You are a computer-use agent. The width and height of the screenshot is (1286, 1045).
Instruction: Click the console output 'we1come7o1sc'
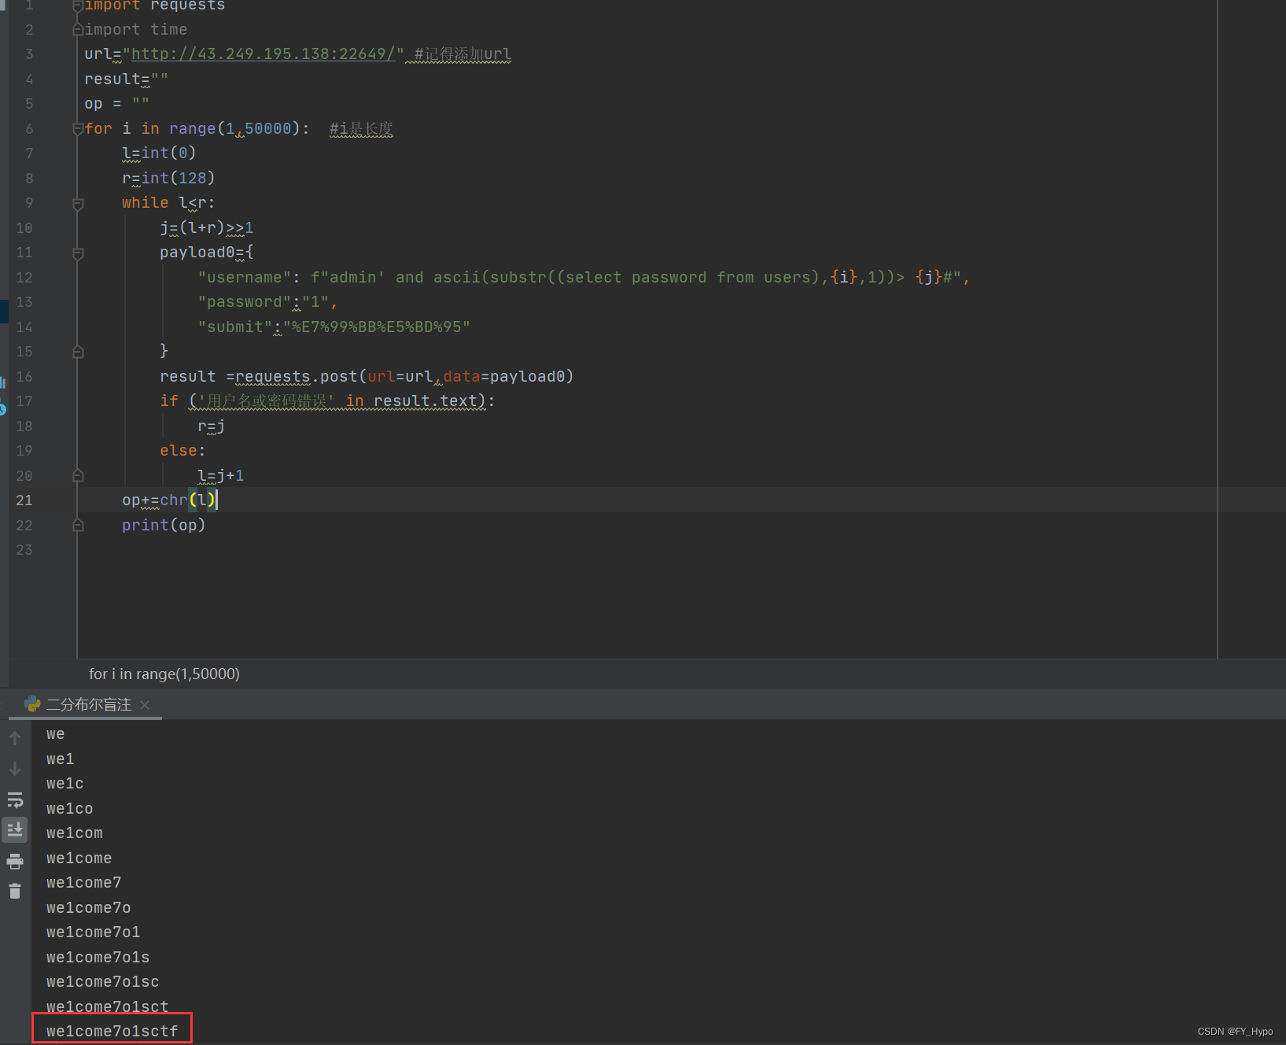tap(102, 982)
